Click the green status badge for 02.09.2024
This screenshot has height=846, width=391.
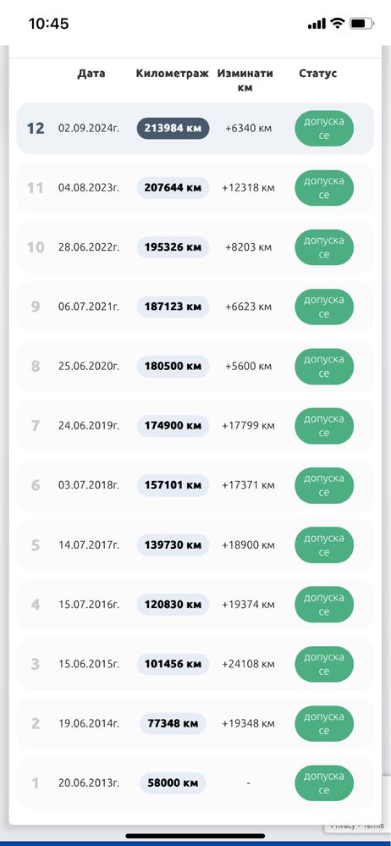coord(323,129)
